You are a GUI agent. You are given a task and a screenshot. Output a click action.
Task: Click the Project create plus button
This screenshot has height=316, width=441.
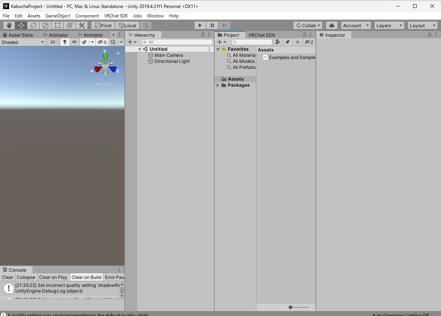click(221, 42)
